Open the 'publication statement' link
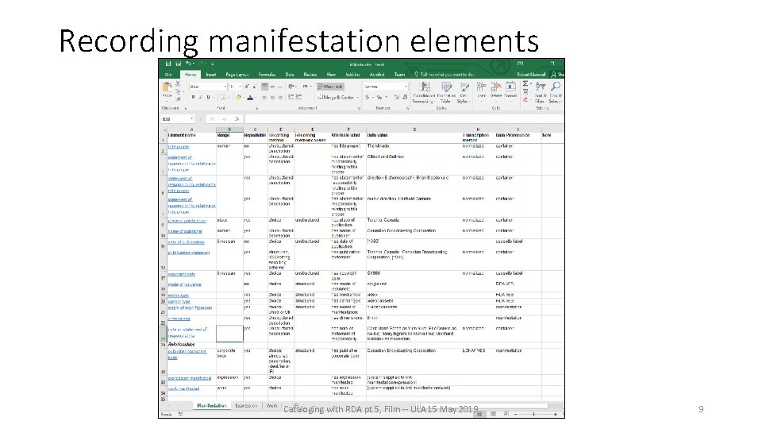 coord(189,253)
